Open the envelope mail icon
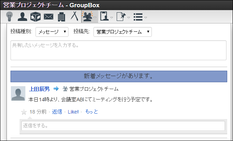233x141 pixels. 49,17
